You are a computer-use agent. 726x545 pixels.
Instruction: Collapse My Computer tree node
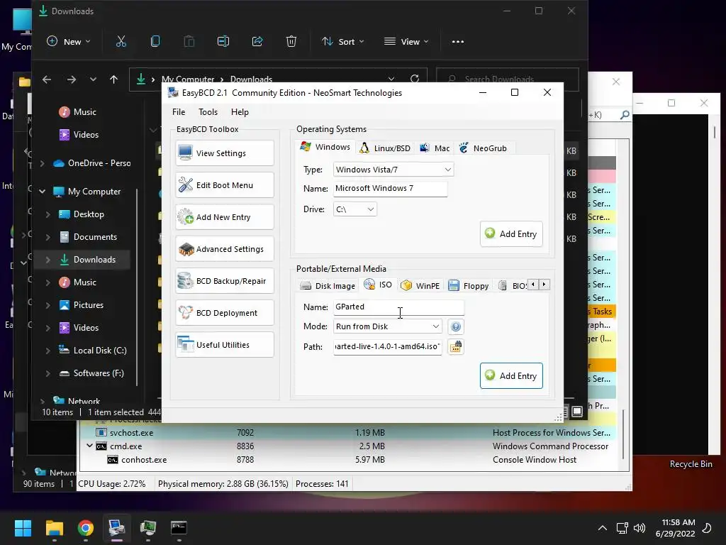(42, 192)
